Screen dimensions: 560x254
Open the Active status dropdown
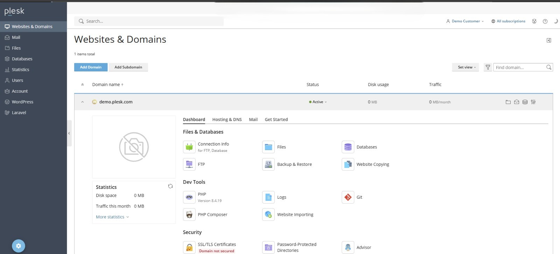[318, 102]
